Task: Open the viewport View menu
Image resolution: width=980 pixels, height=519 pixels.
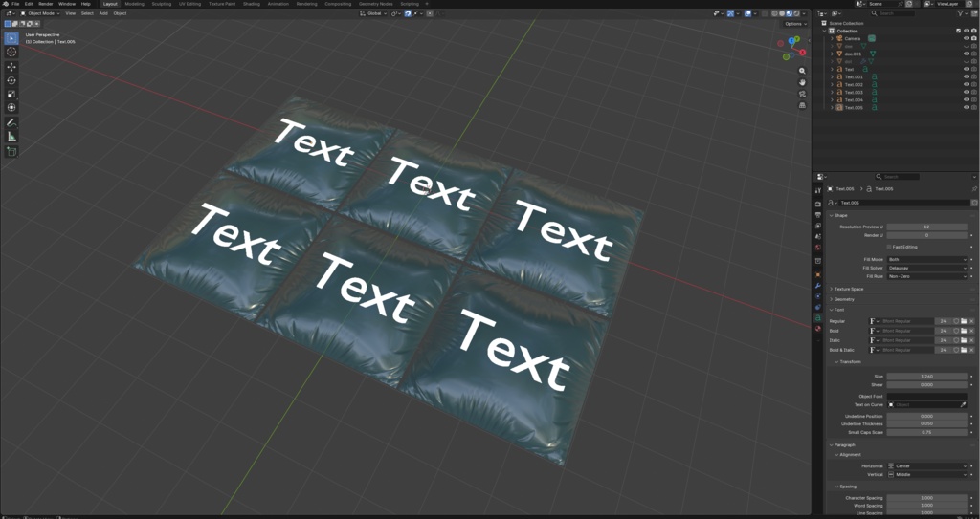Action: point(71,13)
